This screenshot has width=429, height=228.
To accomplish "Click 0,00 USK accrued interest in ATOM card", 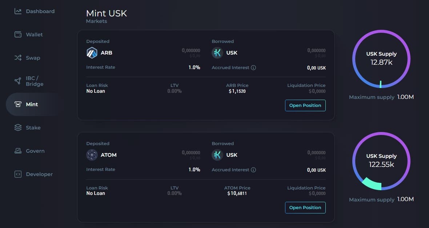I will [x=316, y=170].
